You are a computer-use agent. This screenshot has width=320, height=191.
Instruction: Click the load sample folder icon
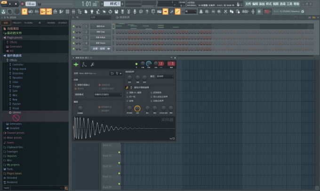[112, 73]
